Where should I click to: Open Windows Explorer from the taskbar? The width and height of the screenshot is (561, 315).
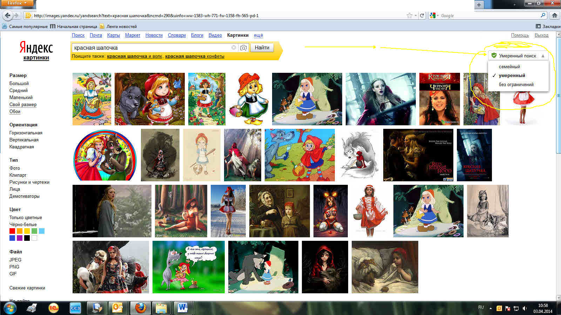(161, 308)
